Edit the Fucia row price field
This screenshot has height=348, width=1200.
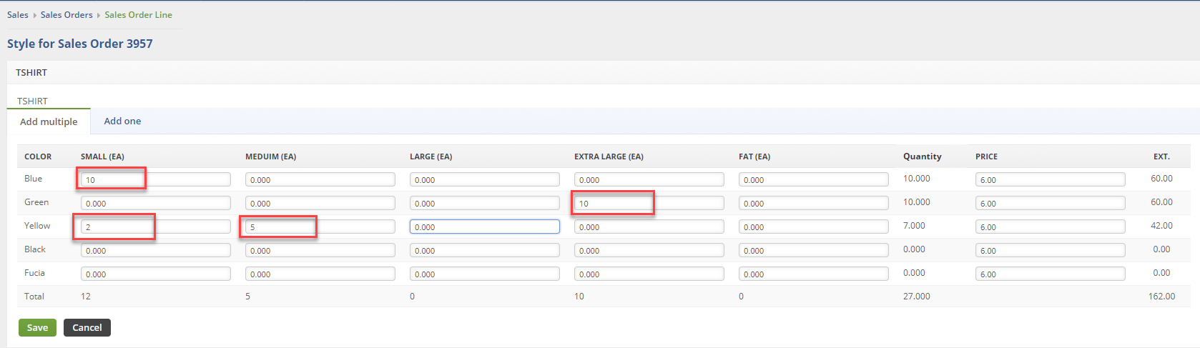coord(1051,274)
